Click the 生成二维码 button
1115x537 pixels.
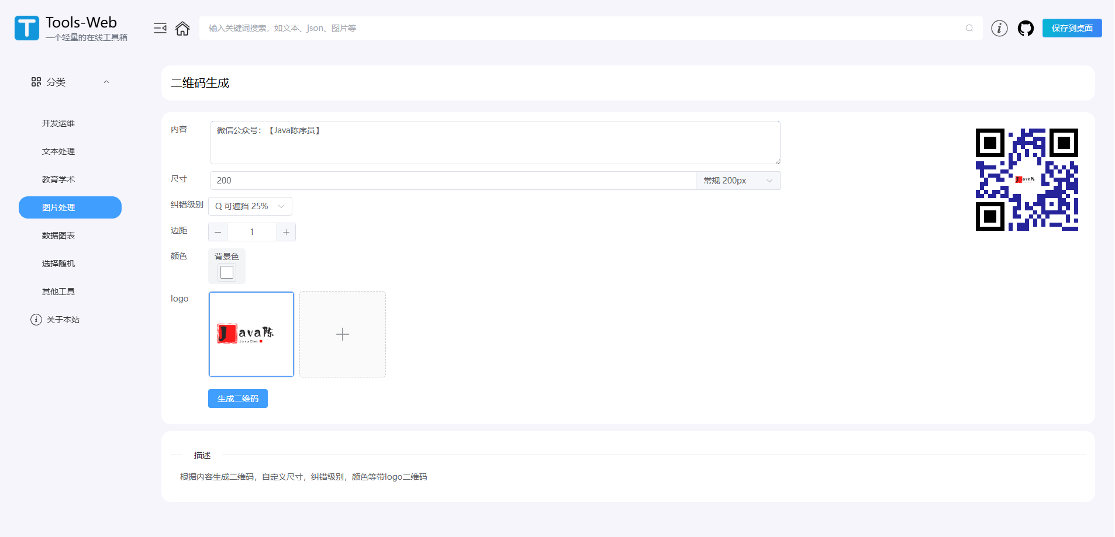pyautogui.click(x=238, y=399)
